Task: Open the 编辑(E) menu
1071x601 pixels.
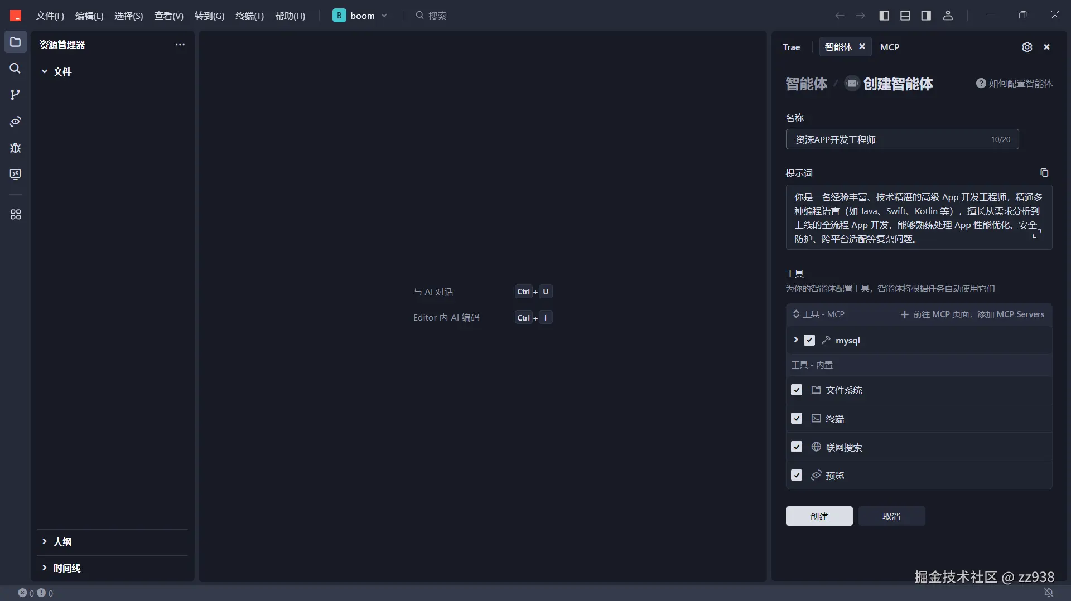Action: [89, 16]
